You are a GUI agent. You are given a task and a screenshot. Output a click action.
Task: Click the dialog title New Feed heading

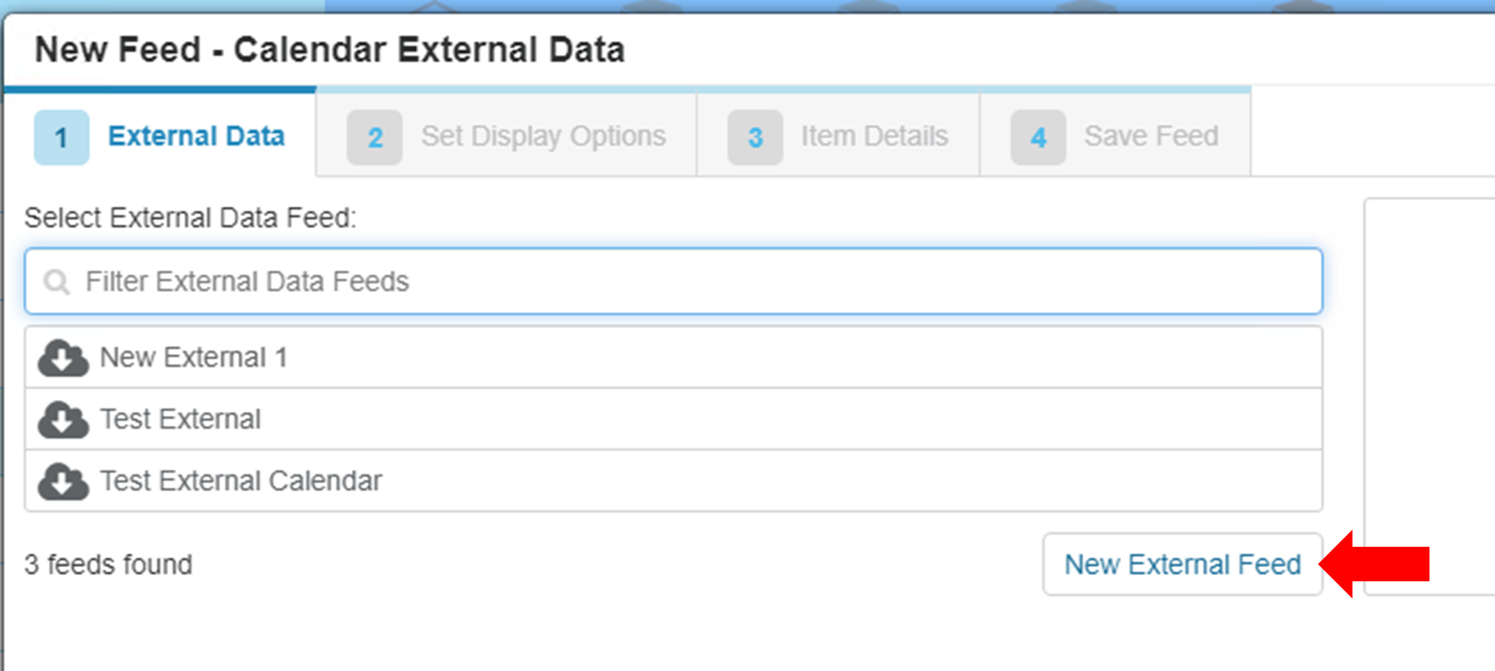(x=331, y=48)
